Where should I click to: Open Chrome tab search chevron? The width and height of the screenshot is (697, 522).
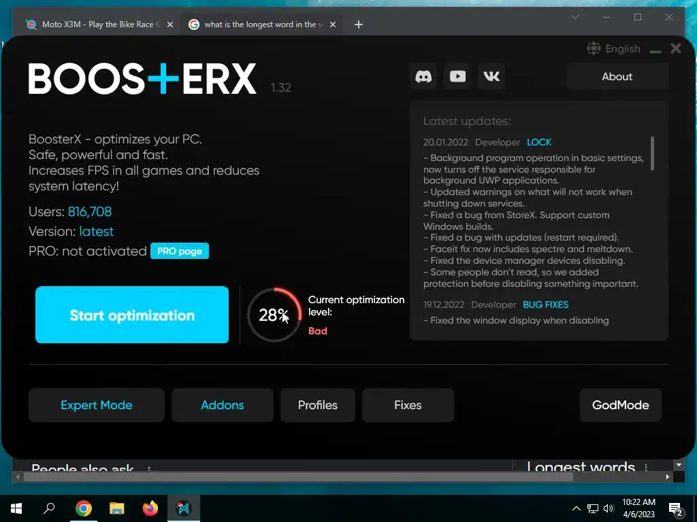(574, 17)
